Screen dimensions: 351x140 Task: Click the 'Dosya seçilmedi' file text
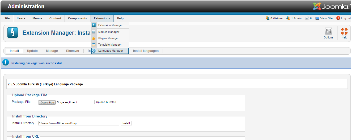click(67, 102)
